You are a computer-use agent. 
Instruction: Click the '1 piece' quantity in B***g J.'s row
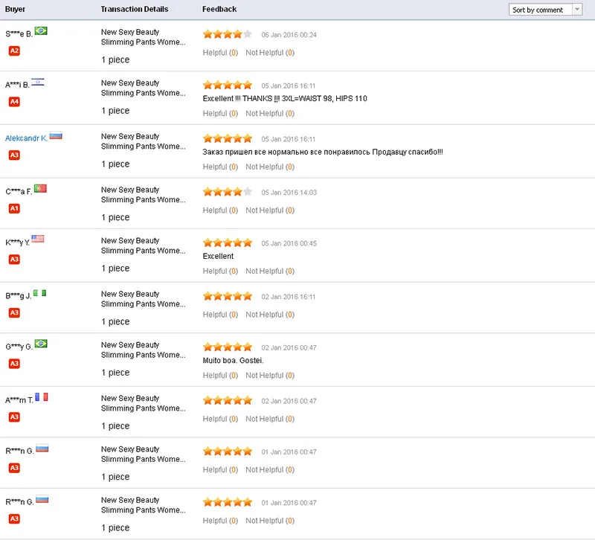pyautogui.click(x=115, y=322)
